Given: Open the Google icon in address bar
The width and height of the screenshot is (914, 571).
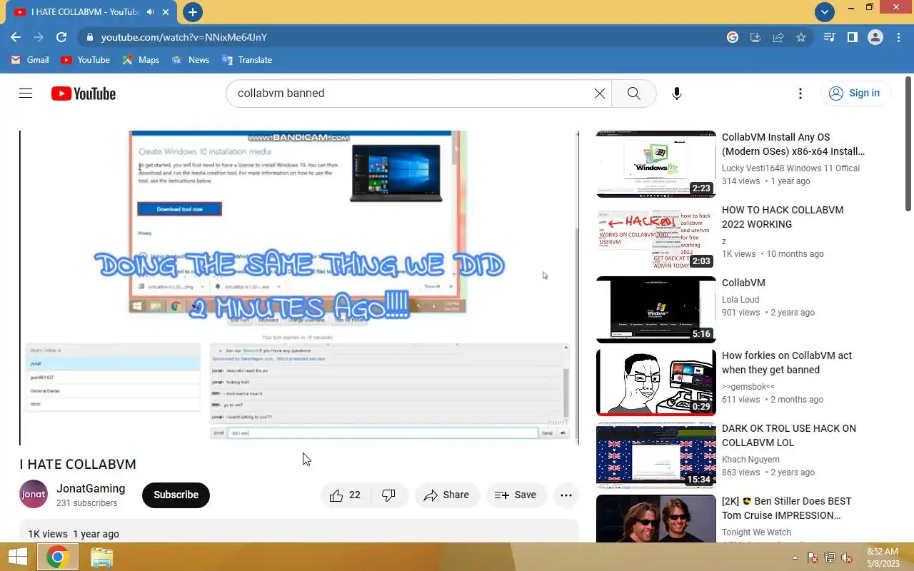Looking at the screenshot, I should (733, 37).
